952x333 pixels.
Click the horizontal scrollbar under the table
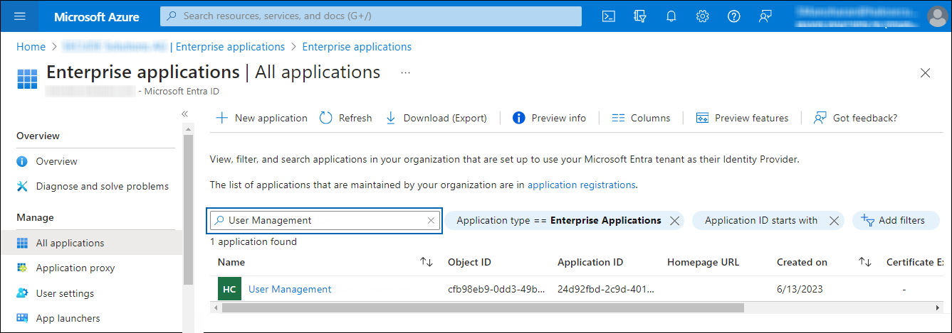(x=483, y=307)
